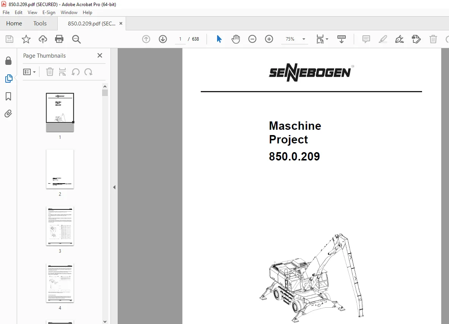Screen dimensions: 449x324
Task: Toggle the Page Thumbnails pane icon
Action: pyautogui.click(x=9, y=79)
